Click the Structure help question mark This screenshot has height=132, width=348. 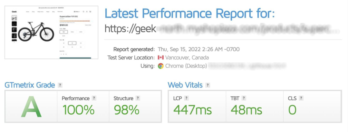pos(138,98)
